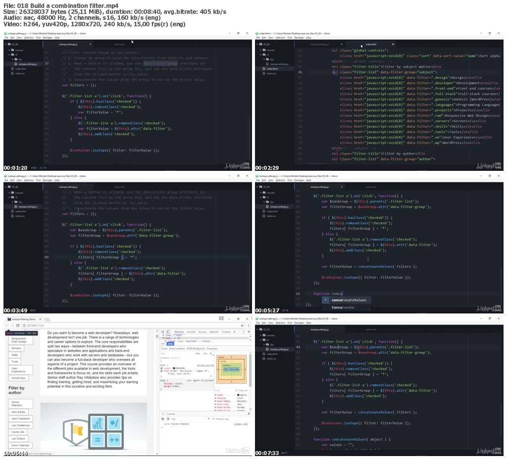The image size is (507, 459).
Task: Open the styles.css:24 source link
Action: click(205, 365)
